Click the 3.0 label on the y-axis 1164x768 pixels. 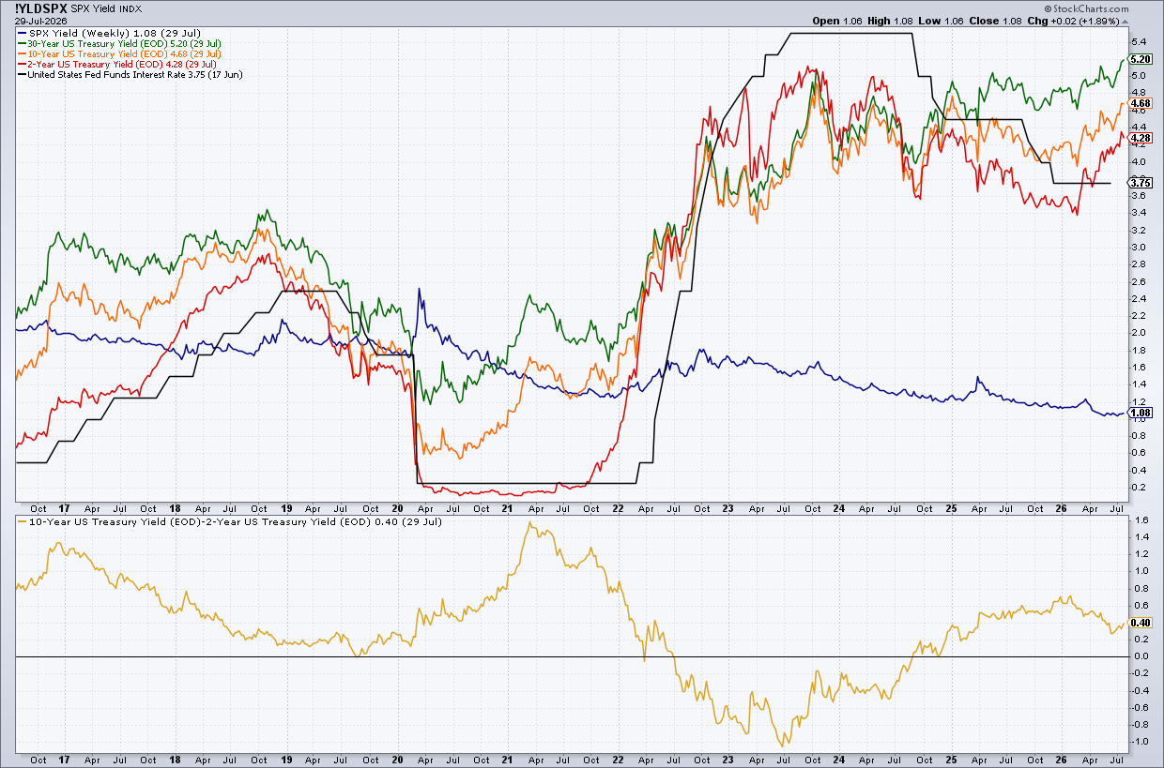1137,248
